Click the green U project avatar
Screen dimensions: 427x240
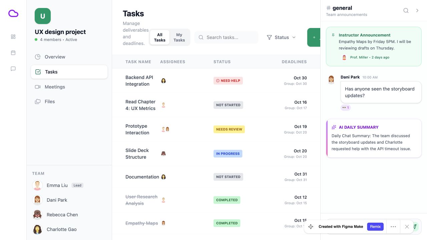click(x=43, y=16)
